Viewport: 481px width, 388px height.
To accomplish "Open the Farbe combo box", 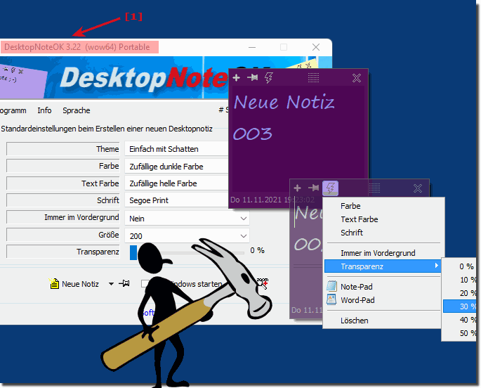I will pyautogui.click(x=177, y=167).
